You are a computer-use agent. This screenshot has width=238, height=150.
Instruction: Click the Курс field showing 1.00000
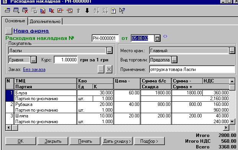pos(66,60)
